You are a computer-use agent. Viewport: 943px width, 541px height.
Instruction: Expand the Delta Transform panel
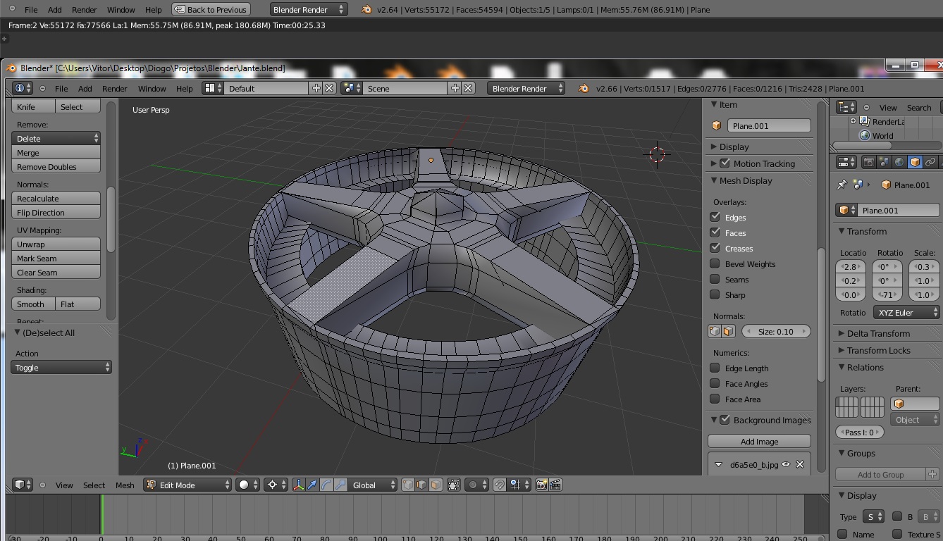coord(878,333)
